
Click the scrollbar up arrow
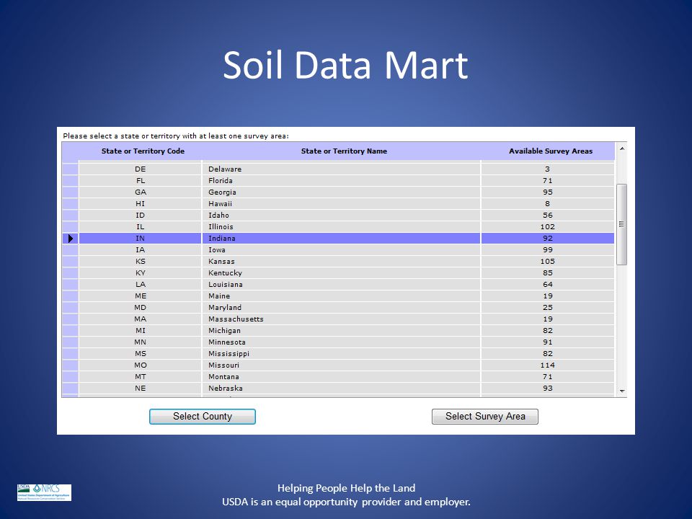622,148
